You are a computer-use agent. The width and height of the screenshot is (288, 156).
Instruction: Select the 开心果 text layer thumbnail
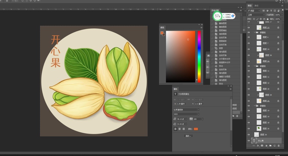coord(254,141)
